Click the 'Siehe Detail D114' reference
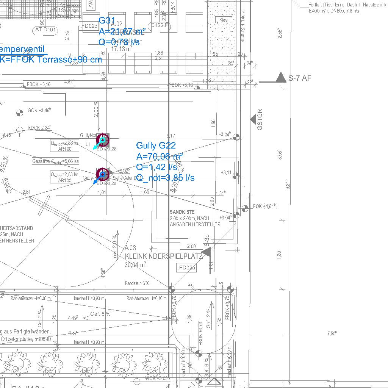This screenshot has width=388, height=388. [128, 178]
